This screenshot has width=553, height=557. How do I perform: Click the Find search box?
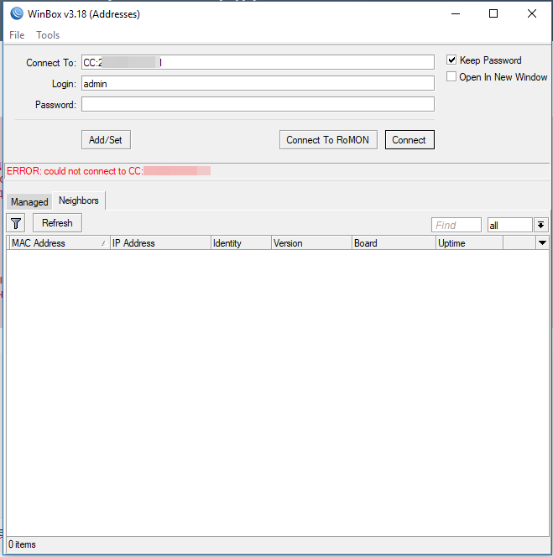[x=456, y=225]
